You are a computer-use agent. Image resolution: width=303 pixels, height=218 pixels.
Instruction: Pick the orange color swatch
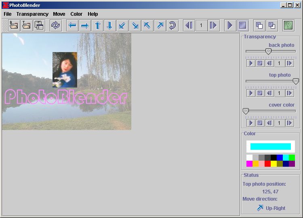pos(255,163)
